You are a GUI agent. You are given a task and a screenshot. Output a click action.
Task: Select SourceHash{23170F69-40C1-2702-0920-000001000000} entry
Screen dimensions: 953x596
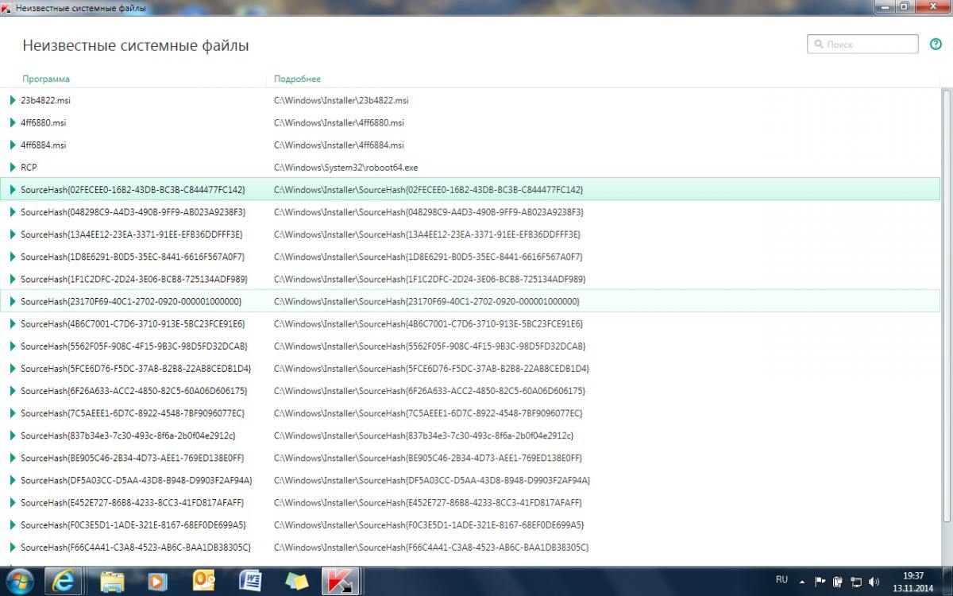131,301
